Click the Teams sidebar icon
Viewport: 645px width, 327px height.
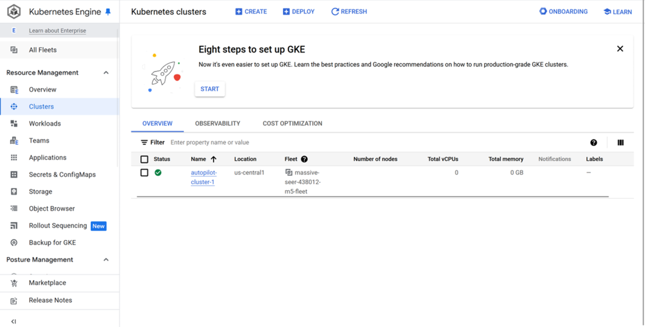14,141
